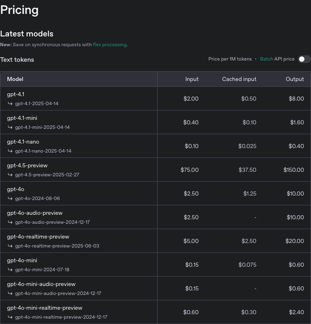Click the $75.00 input price for gpt-4.5-preview
311x324 pixels.
pyautogui.click(x=189, y=170)
